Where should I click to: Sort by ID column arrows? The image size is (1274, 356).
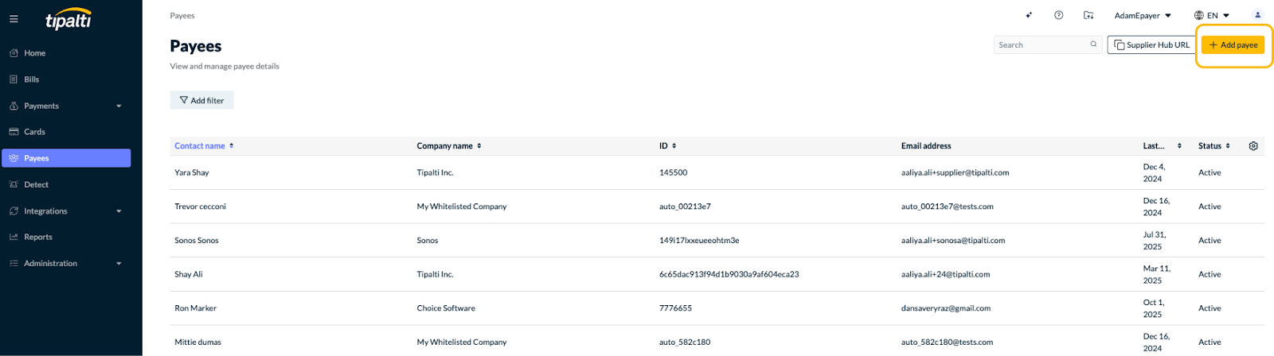[x=674, y=145]
